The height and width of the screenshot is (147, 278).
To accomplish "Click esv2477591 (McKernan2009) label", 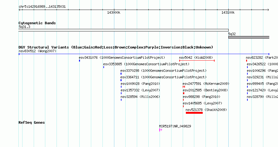I will 206,84.
